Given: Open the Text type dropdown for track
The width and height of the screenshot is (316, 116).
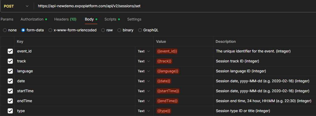Looking at the screenshot, I should click(144, 61).
